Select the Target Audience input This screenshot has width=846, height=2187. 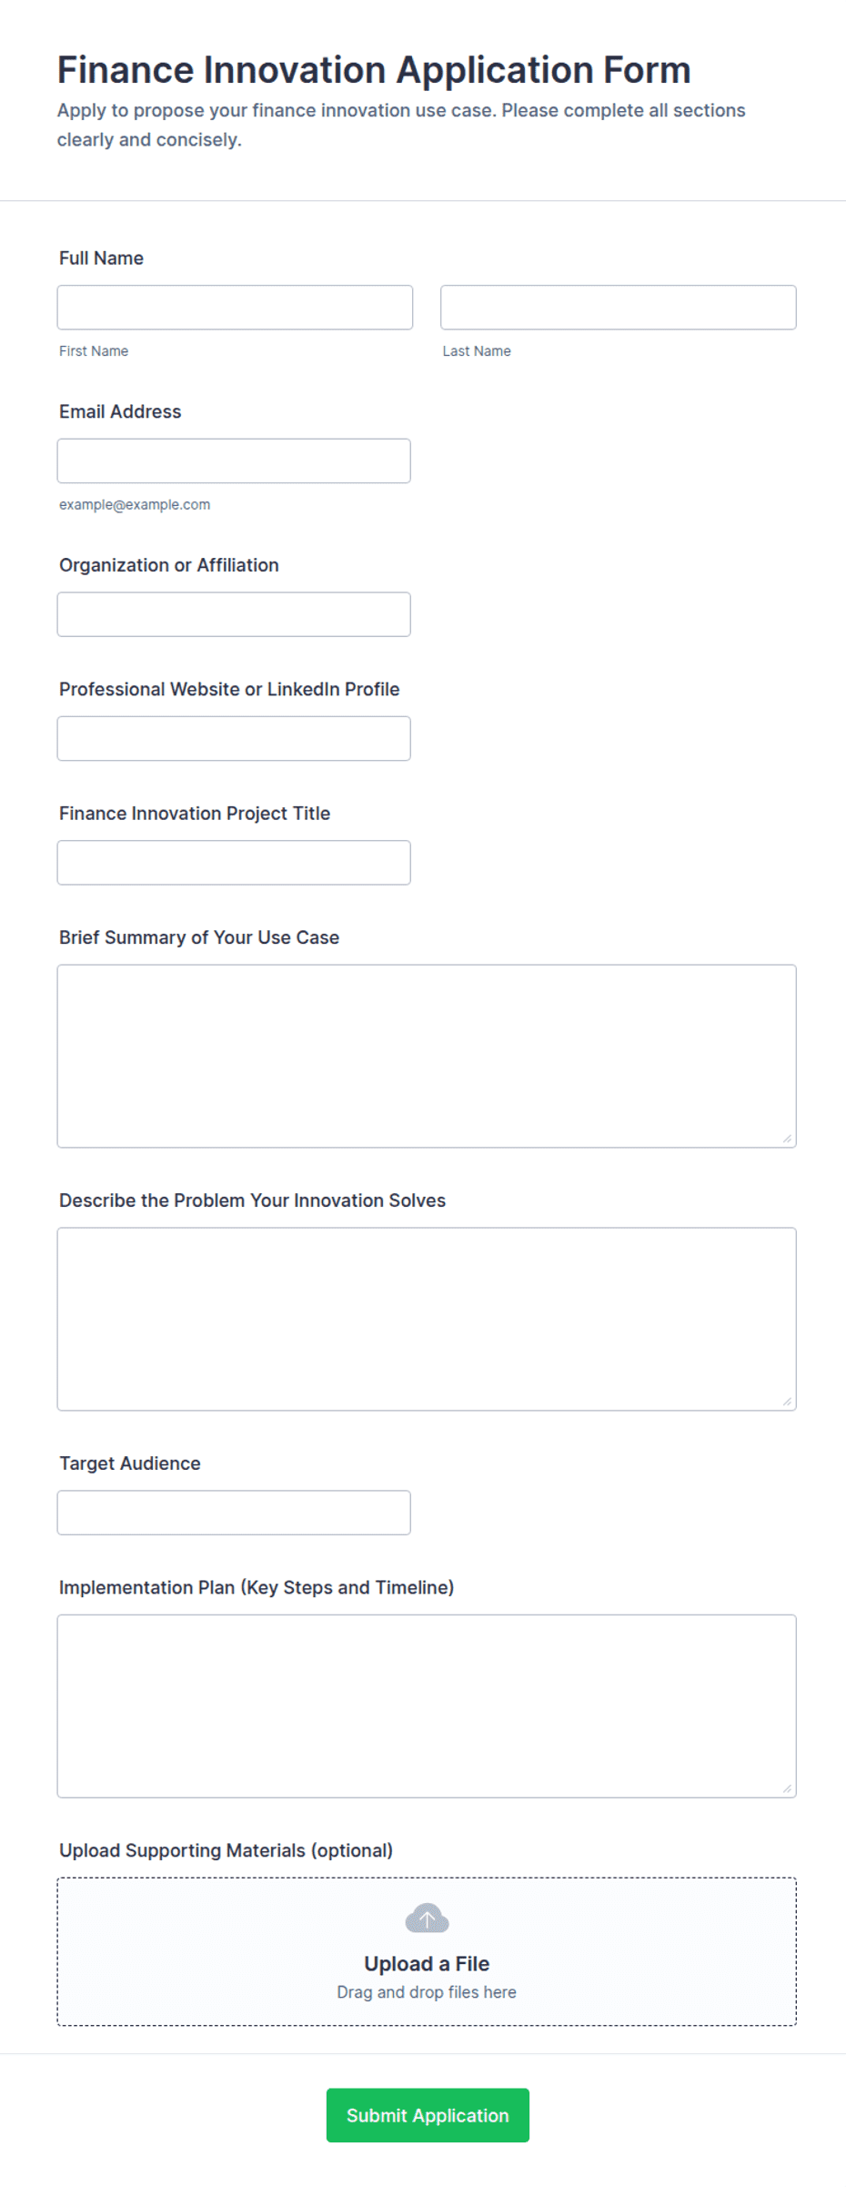tap(234, 1513)
